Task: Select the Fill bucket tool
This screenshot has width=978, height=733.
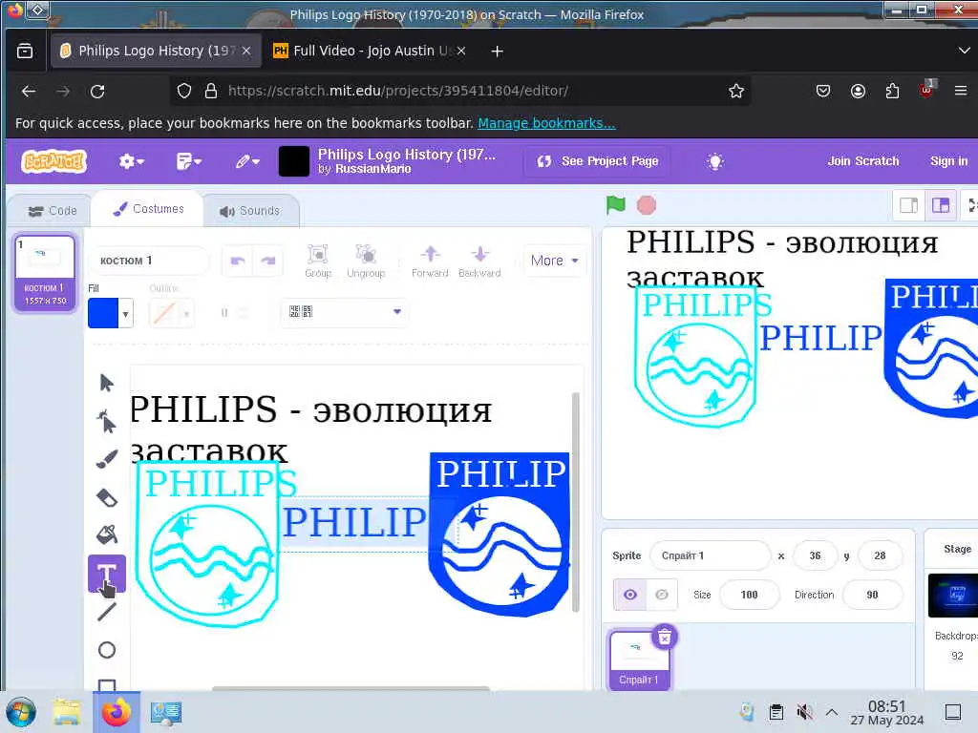Action: point(107,534)
